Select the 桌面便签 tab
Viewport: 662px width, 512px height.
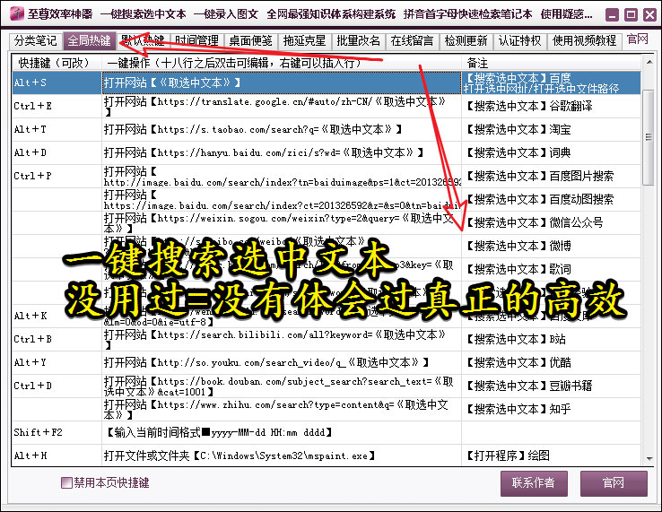coord(251,40)
